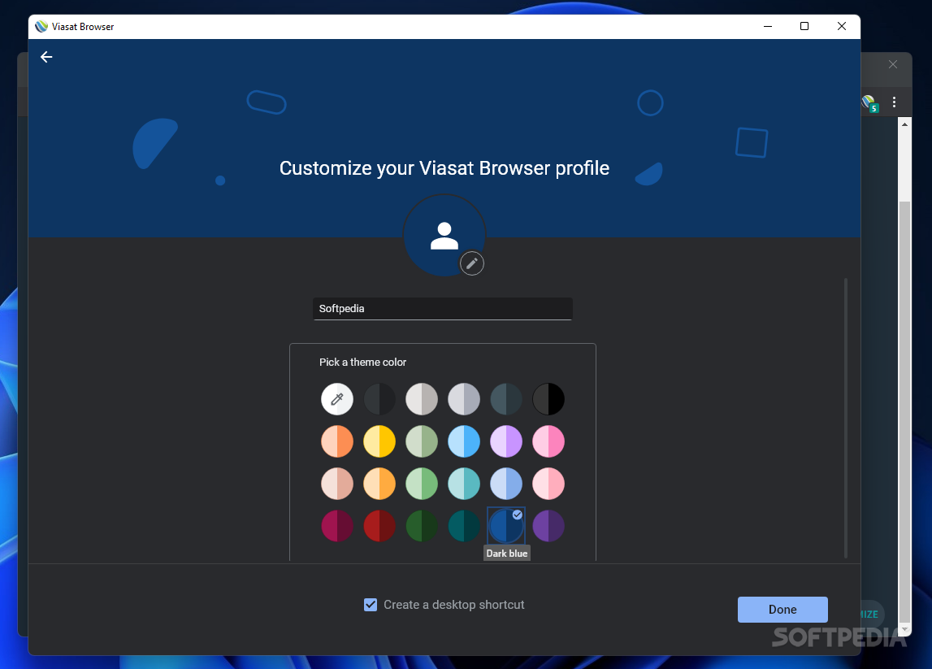Viewport: 932px width, 669px height.
Task: Apply the dark red theme color
Action: point(379,526)
